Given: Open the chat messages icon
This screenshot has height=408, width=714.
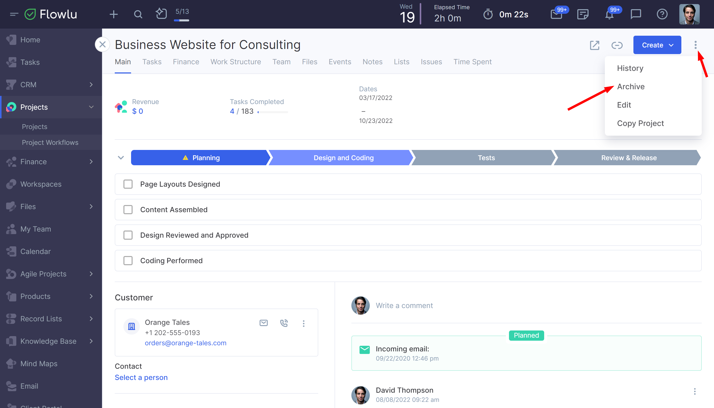Looking at the screenshot, I should pyautogui.click(x=636, y=14).
